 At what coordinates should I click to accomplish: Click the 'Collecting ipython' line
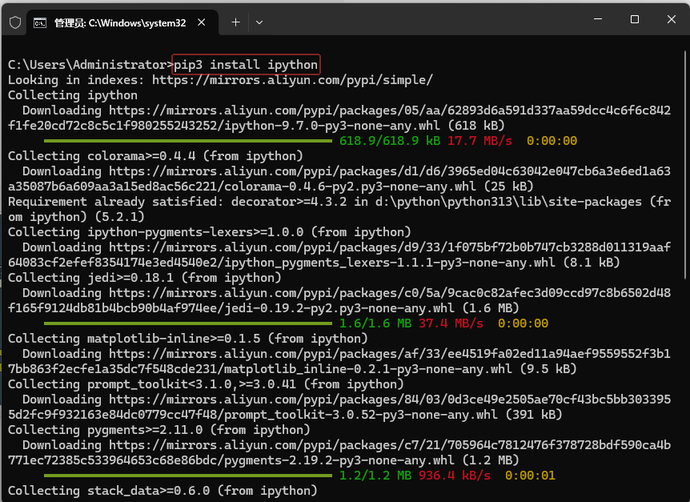[73, 95]
